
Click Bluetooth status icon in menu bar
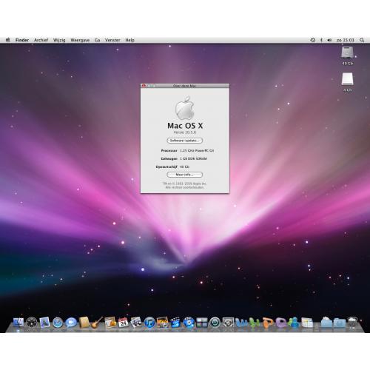tap(321, 40)
